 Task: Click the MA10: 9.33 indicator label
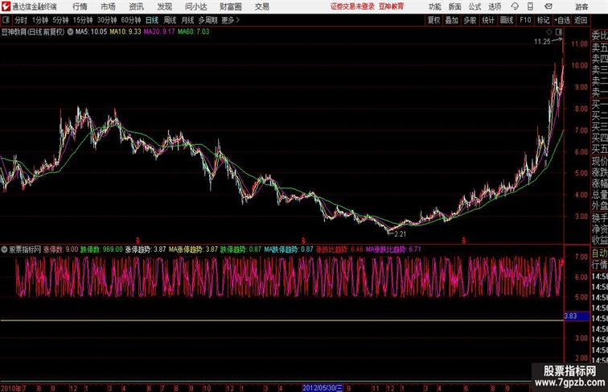coord(125,32)
